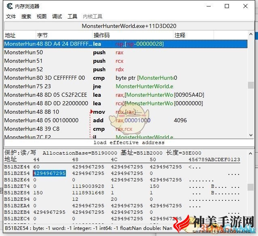This screenshot has width=258, height=236.
Task: Click the status line showing B51B2E54 byte values
Action: 89,228
